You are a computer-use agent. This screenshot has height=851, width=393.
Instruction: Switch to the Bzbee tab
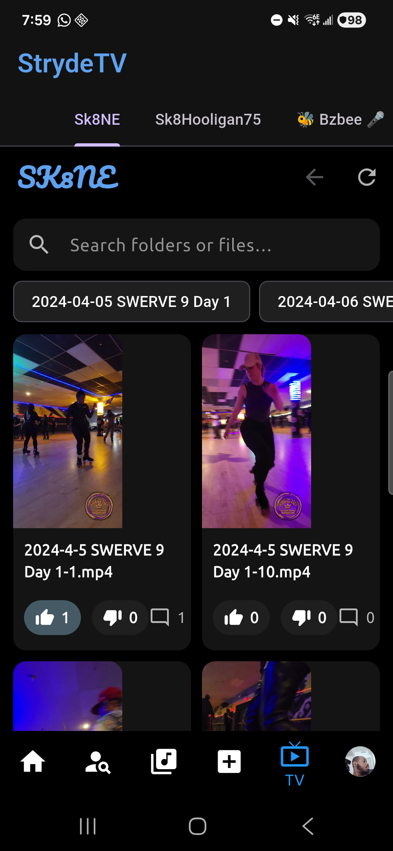[340, 120]
